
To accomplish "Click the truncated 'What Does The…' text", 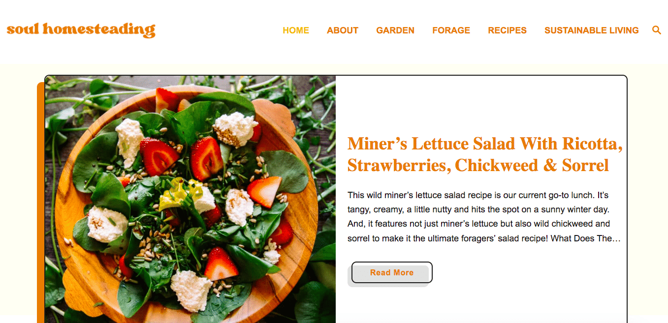I will coord(586,238).
